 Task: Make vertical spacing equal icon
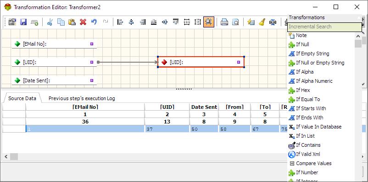198,22
